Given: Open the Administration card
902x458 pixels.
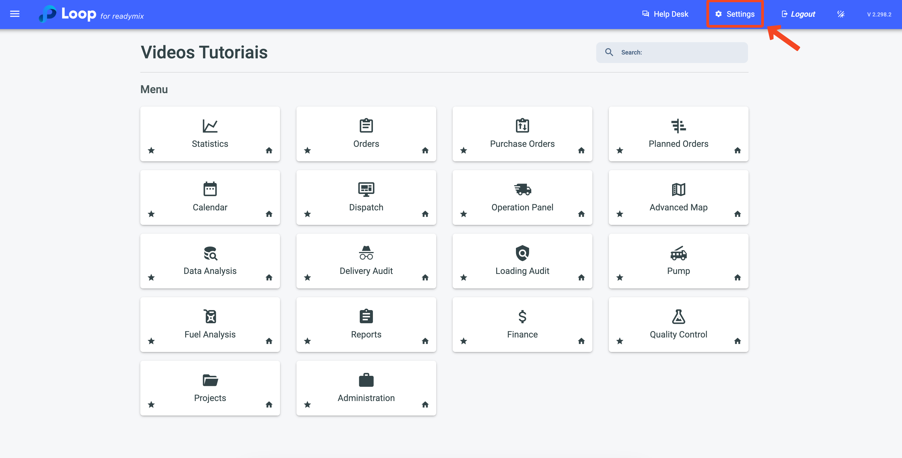Looking at the screenshot, I should click(366, 388).
